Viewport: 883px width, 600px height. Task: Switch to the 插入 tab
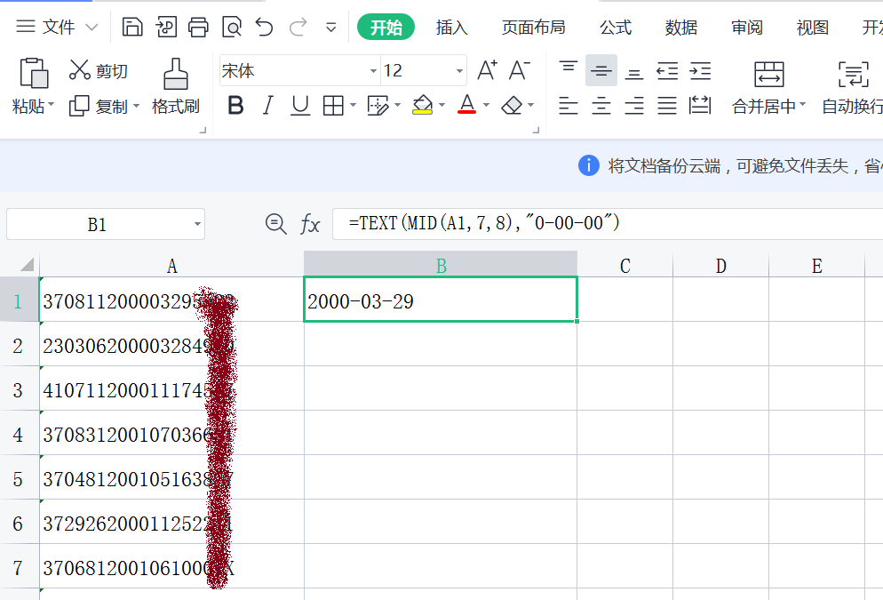pos(451,27)
